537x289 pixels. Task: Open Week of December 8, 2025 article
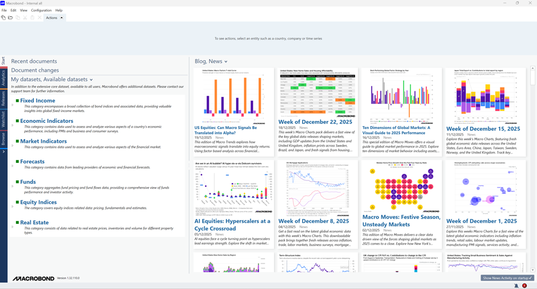pos(313,221)
